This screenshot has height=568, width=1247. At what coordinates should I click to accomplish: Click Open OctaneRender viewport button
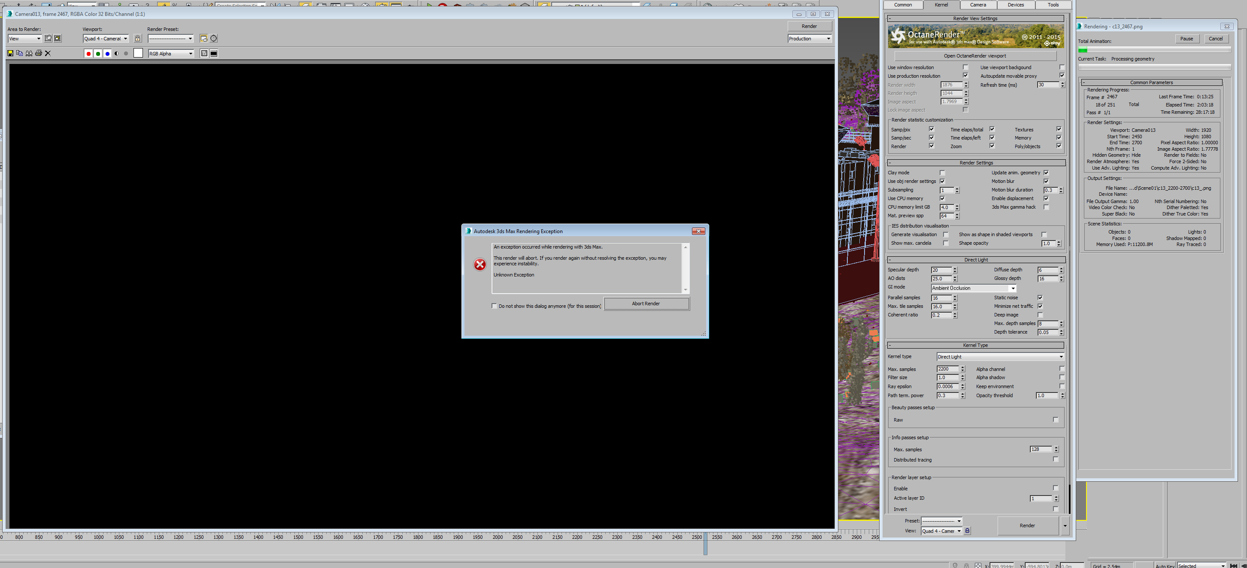(x=974, y=56)
